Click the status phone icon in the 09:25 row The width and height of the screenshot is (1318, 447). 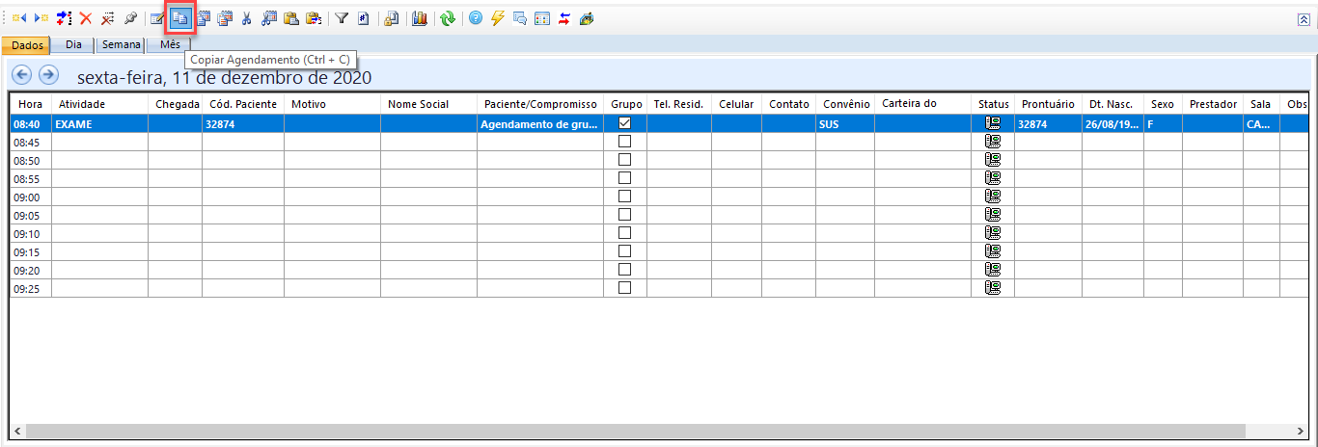coord(993,288)
